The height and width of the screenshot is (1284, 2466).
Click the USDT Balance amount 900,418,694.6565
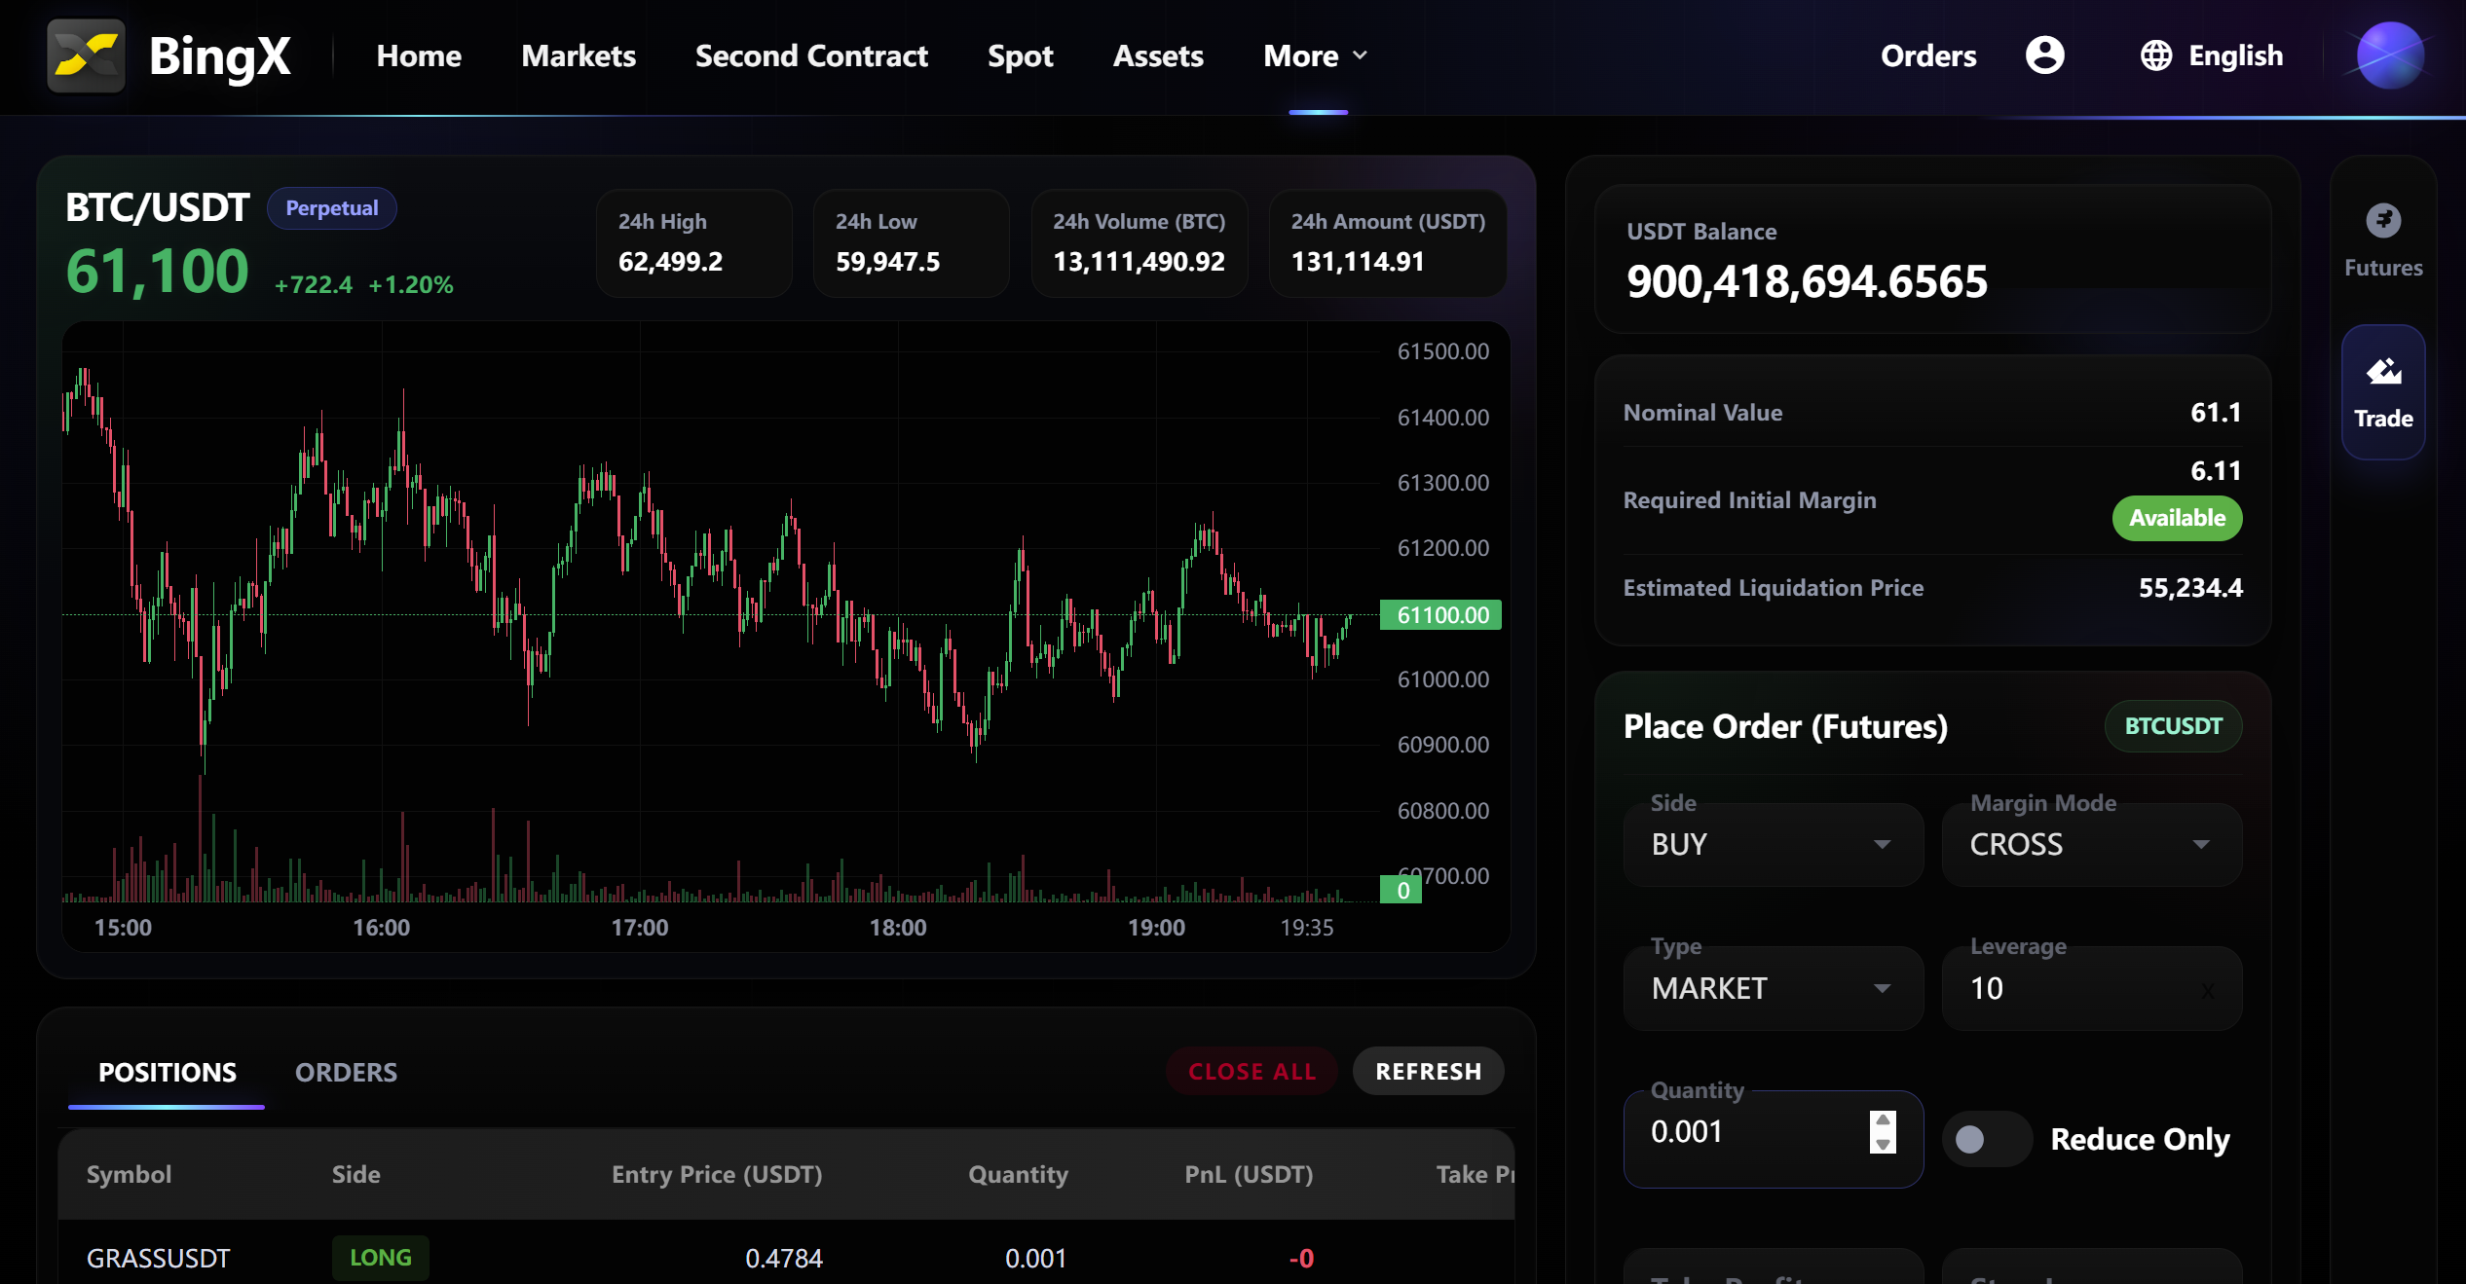point(1807,281)
